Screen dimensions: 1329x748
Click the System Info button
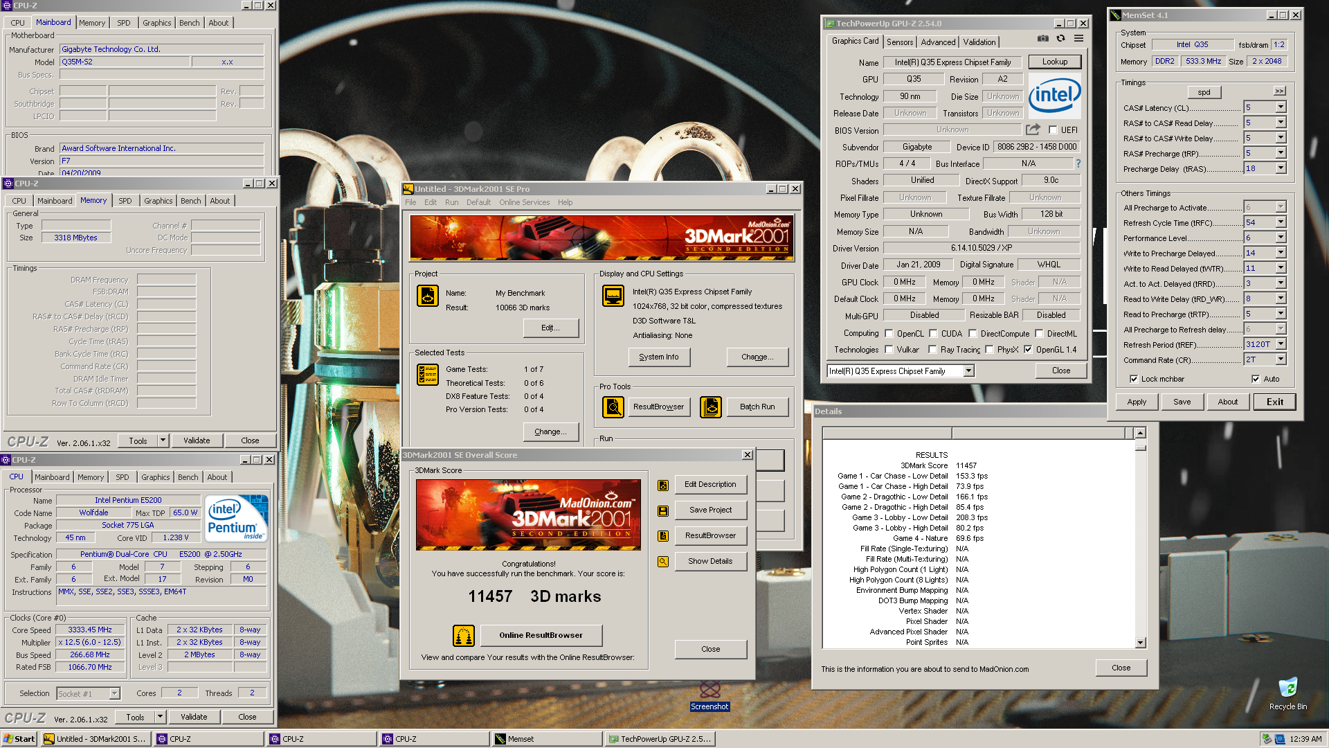659,357
